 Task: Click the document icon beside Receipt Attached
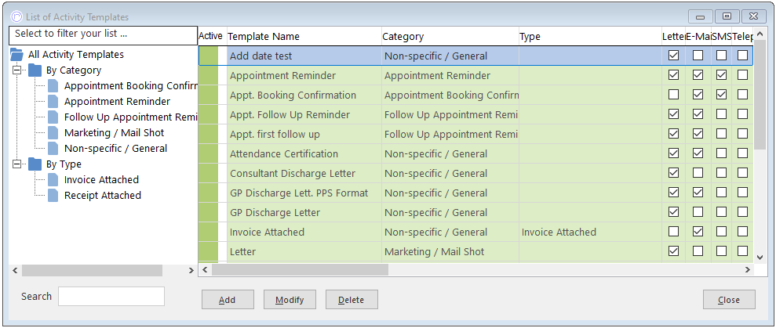53,196
